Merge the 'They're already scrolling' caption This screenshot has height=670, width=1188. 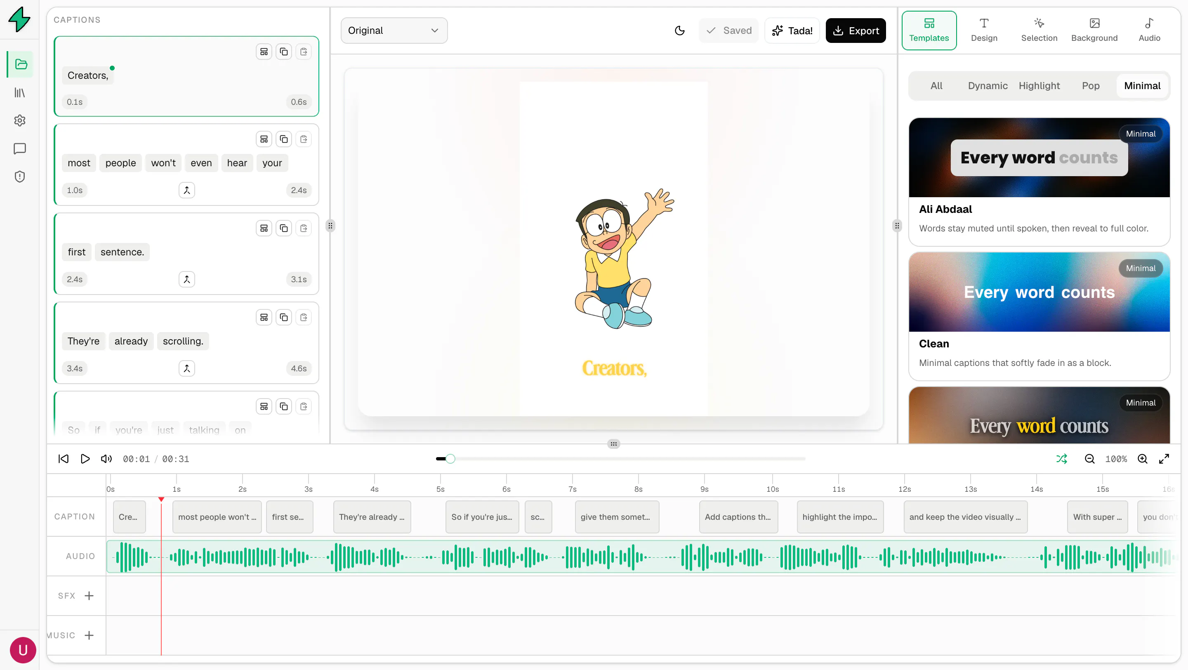pyautogui.click(x=187, y=368)
